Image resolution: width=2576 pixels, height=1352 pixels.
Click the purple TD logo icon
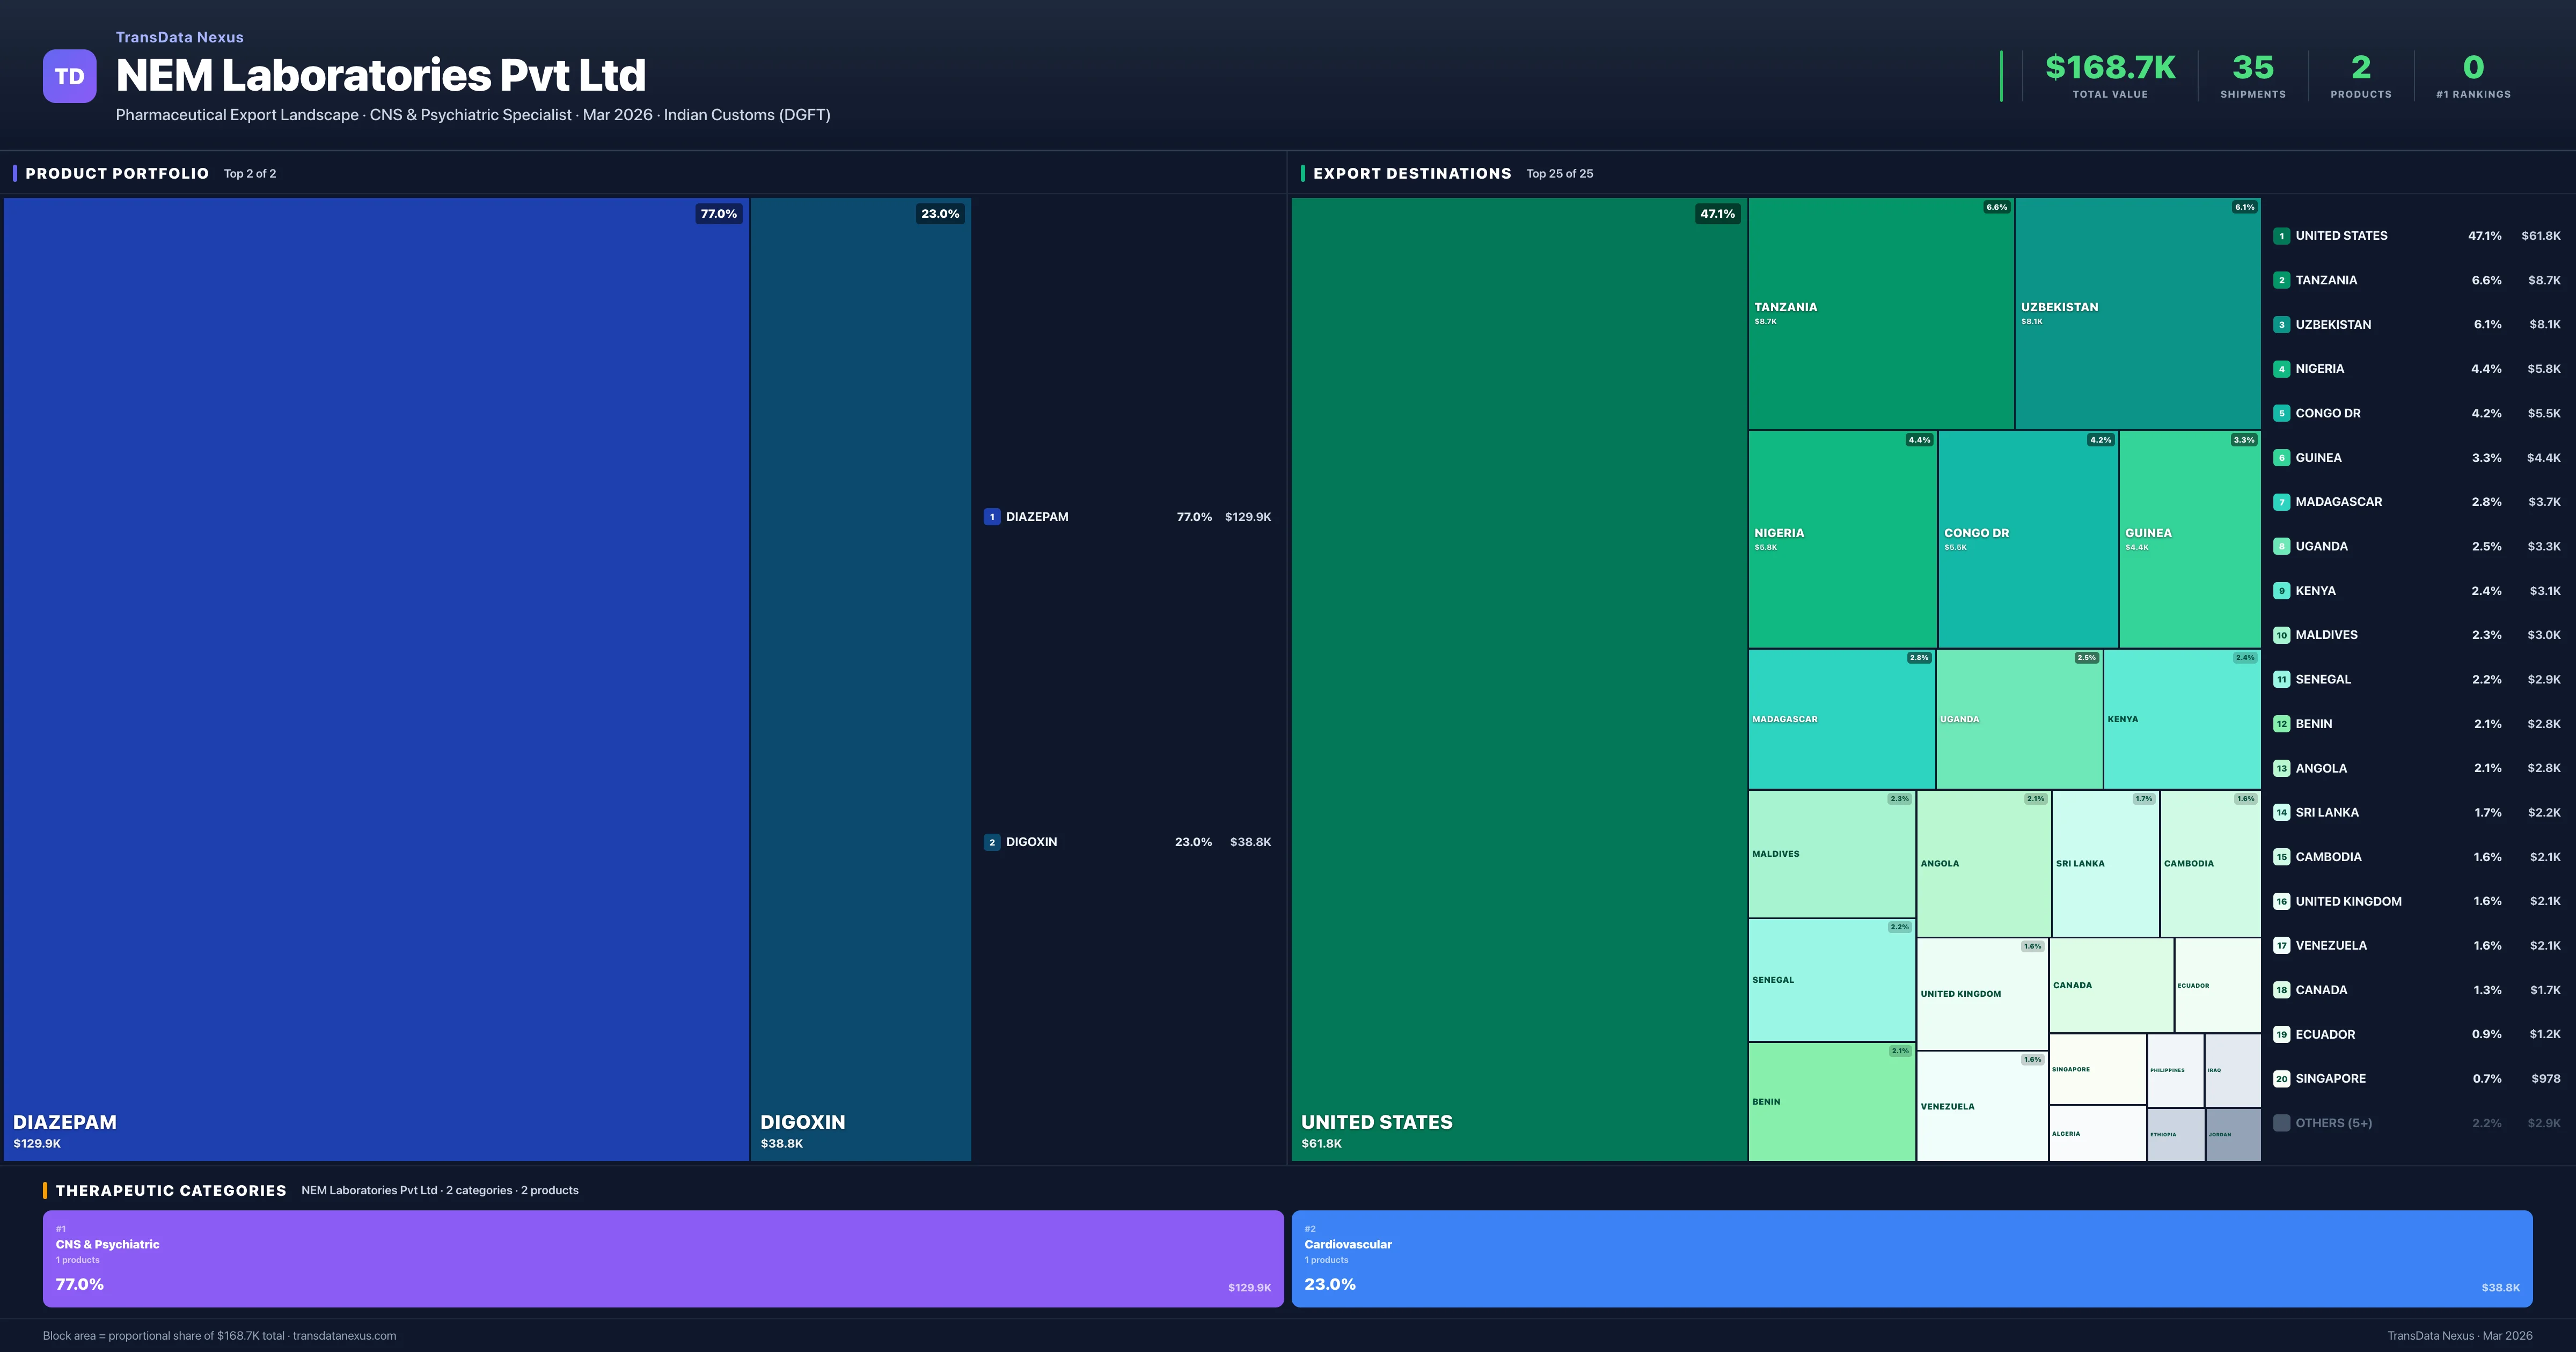(x=69, y=76)
